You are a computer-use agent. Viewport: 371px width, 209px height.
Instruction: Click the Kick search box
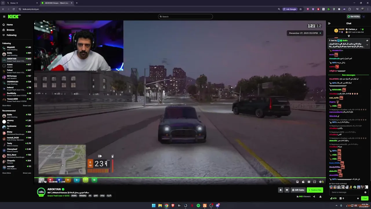(185, 17)
